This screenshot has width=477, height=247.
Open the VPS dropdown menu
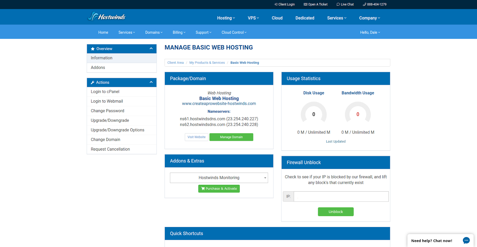pos(253,18)
